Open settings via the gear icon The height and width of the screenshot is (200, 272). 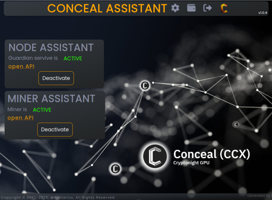(175, 8)
